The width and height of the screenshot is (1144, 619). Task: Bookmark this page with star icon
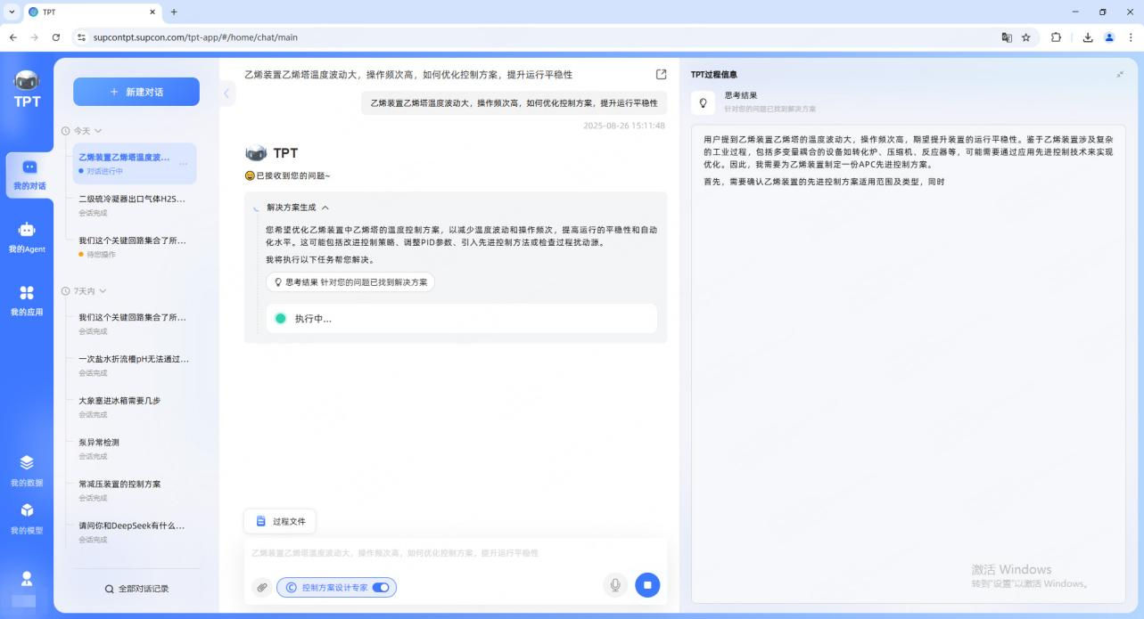pyautogui.click(x=1026, y=37)
